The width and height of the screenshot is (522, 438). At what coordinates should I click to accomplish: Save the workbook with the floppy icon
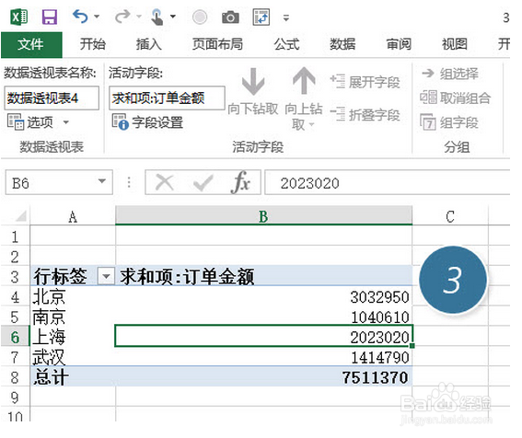(x=50, y=17)
